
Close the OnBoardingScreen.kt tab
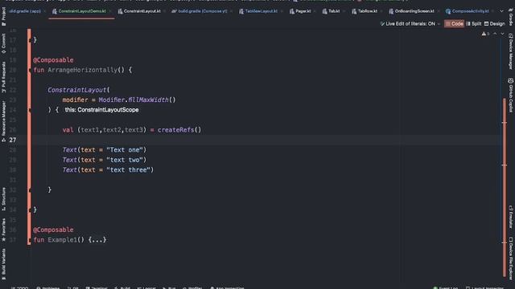(x=439, y=11)
